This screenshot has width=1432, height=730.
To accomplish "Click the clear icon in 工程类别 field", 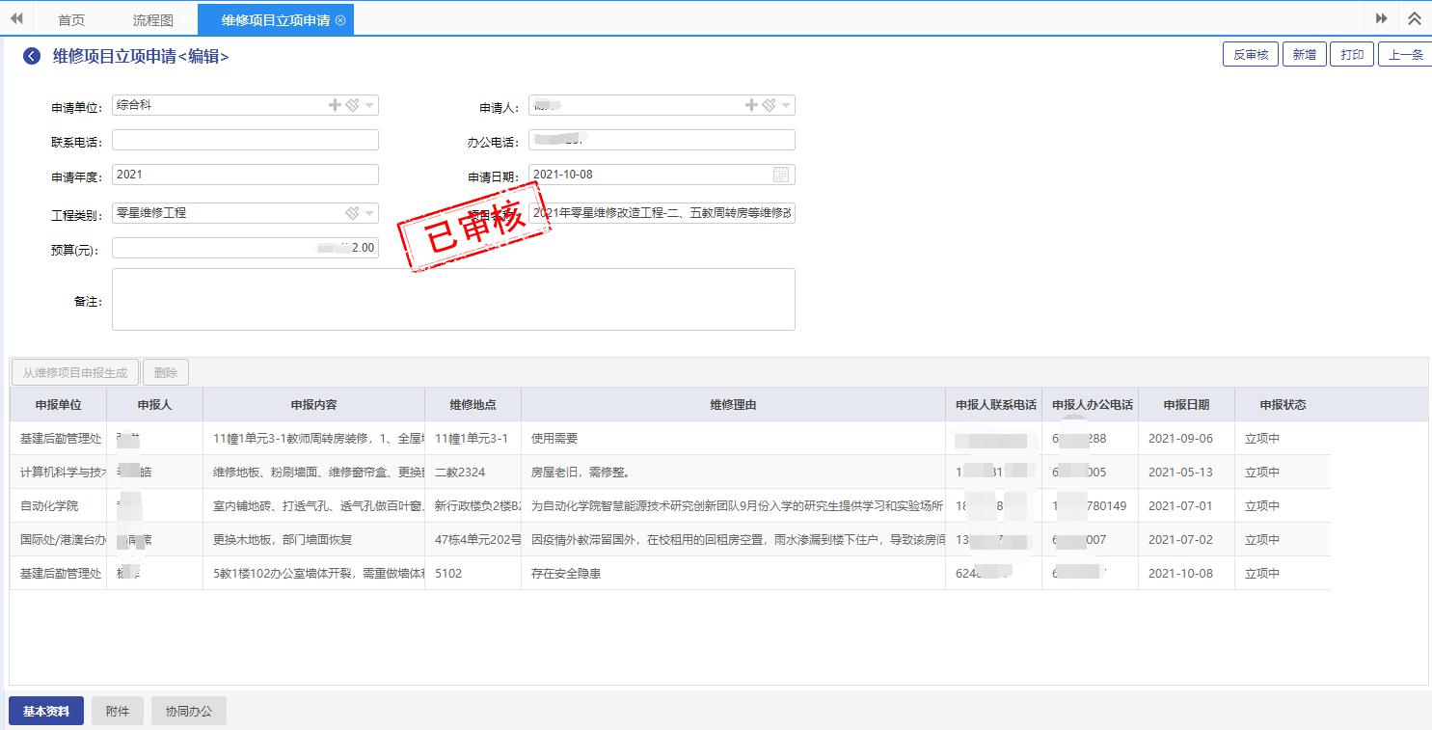I will (x=352, y=213).
